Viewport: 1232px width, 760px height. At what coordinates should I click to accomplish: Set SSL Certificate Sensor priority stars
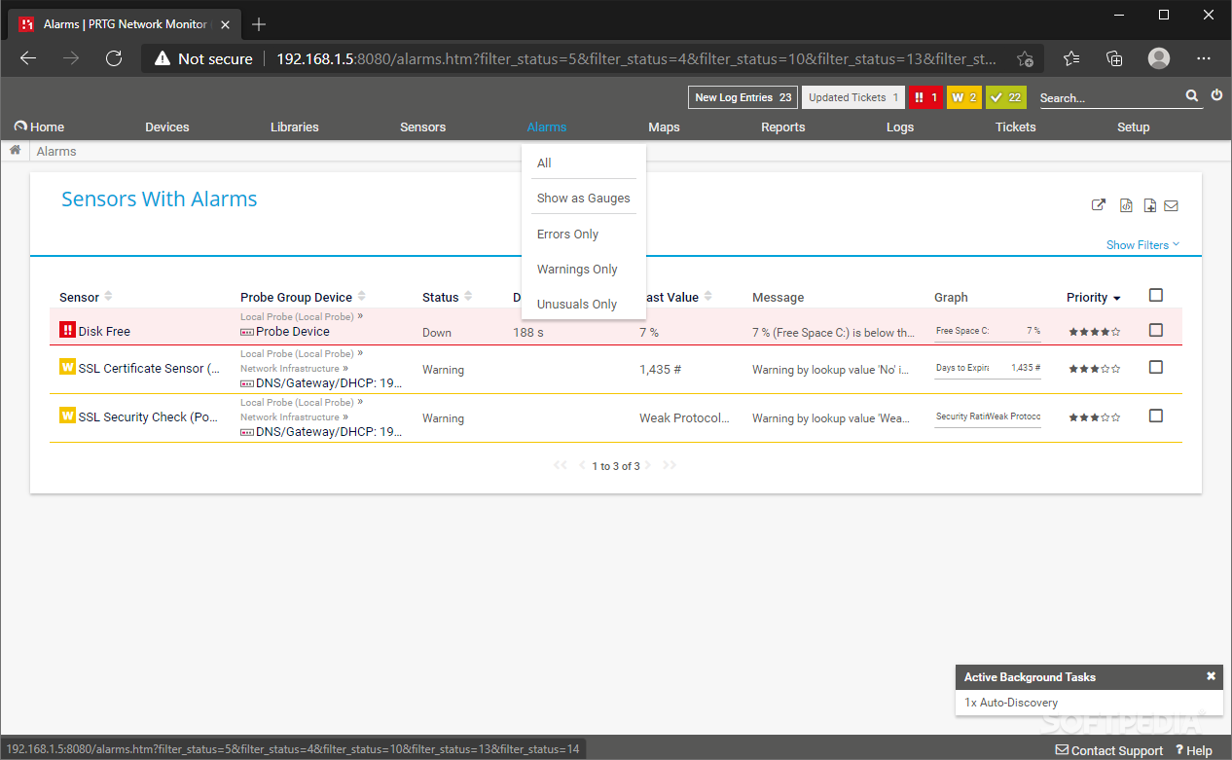click(x=1094, y=369)
